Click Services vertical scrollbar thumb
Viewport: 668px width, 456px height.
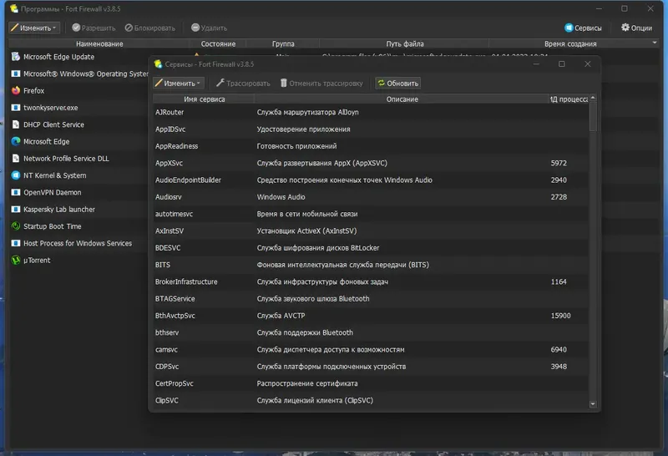[593, 116]
